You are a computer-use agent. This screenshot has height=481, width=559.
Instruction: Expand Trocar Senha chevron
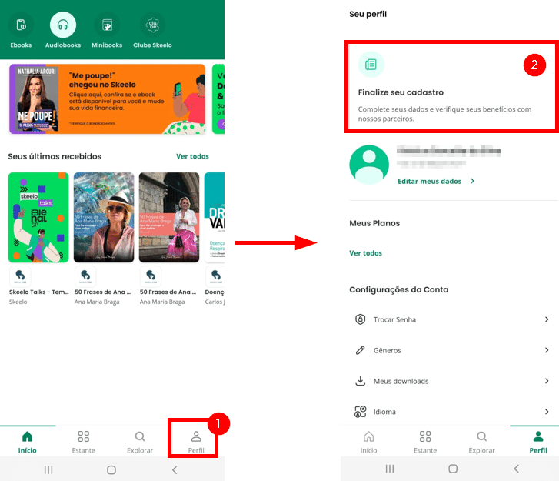547,319
